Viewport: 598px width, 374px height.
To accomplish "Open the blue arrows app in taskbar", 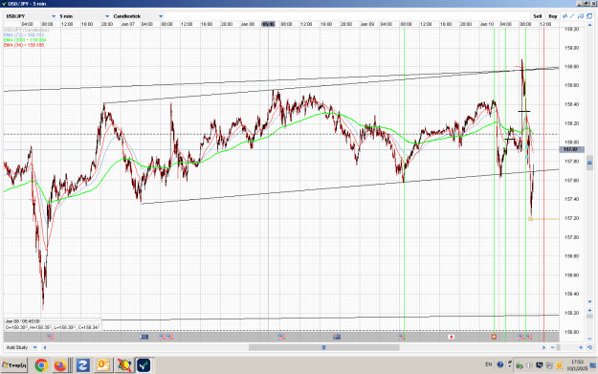I will [x=82, y=365].
